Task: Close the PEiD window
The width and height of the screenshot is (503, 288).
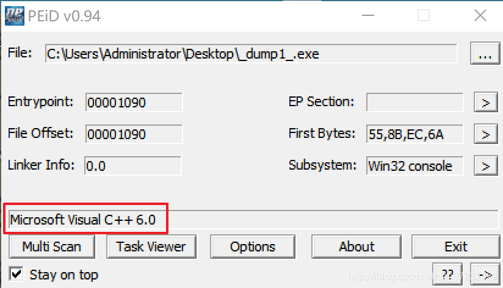Action: [480, 15]
